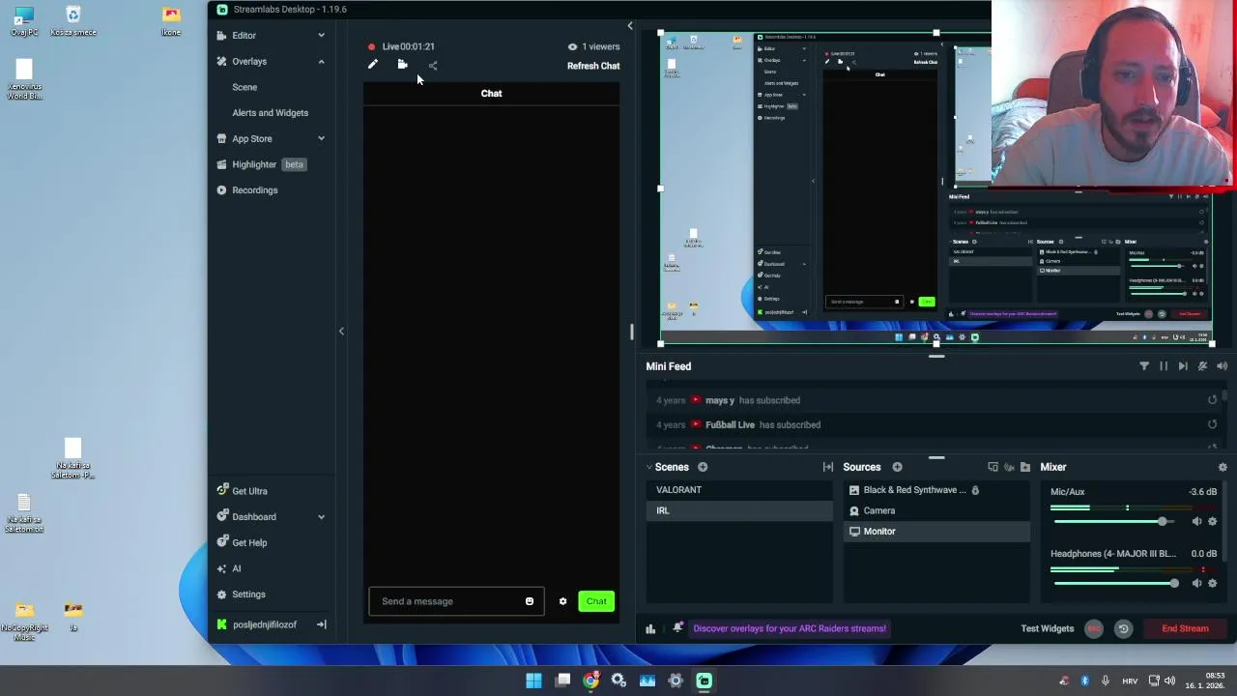Viewport: 1237px width, 696px height.
Task: Select the Black & Red Synthwave source
Action: (x=936, y=490)
